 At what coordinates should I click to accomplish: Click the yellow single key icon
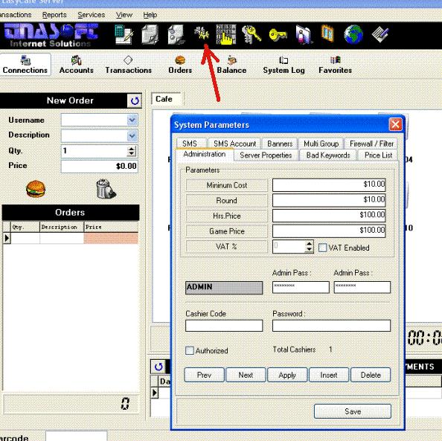click(x=278, y=35)
